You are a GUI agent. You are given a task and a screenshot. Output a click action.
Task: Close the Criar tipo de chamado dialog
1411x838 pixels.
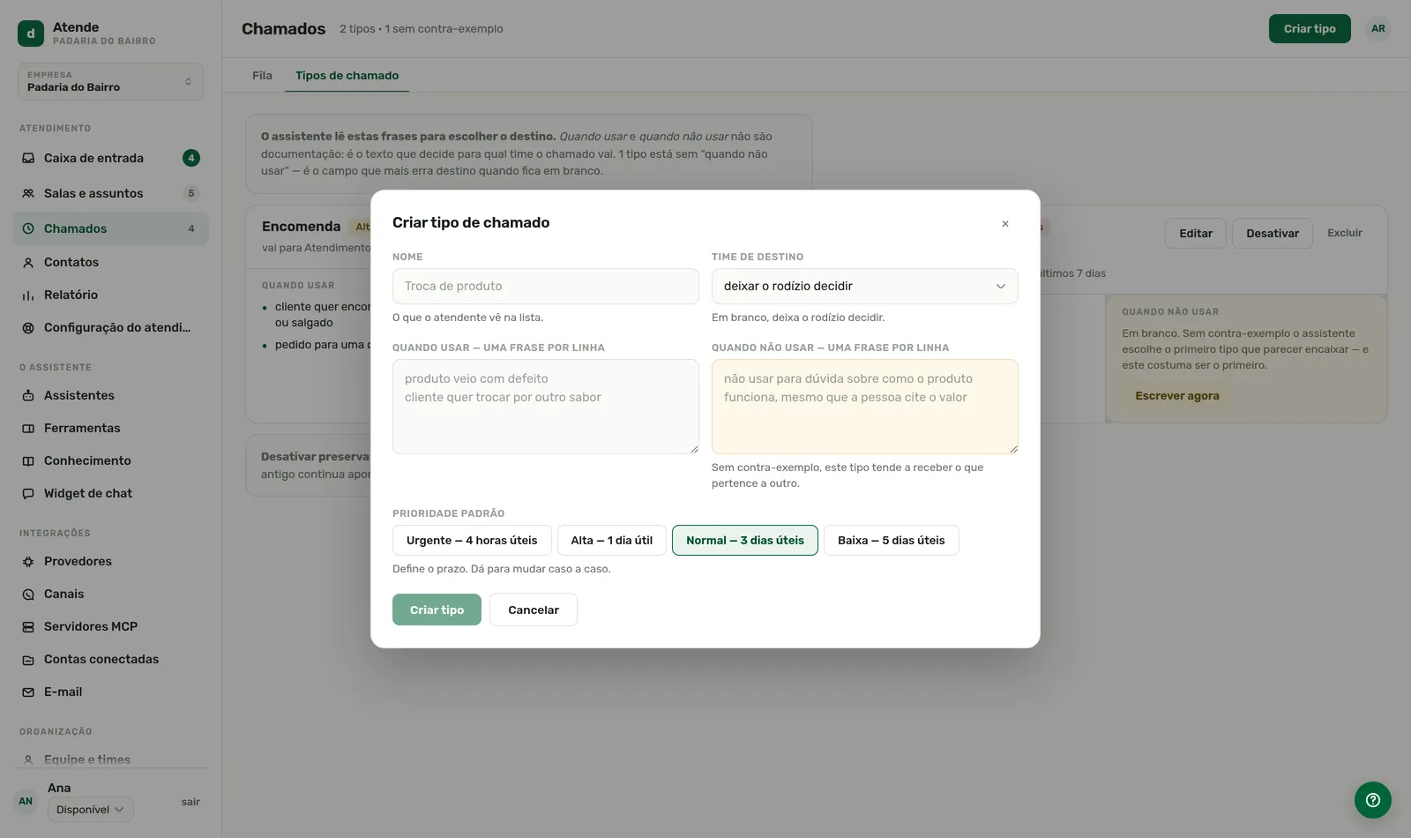(1005, 223)
